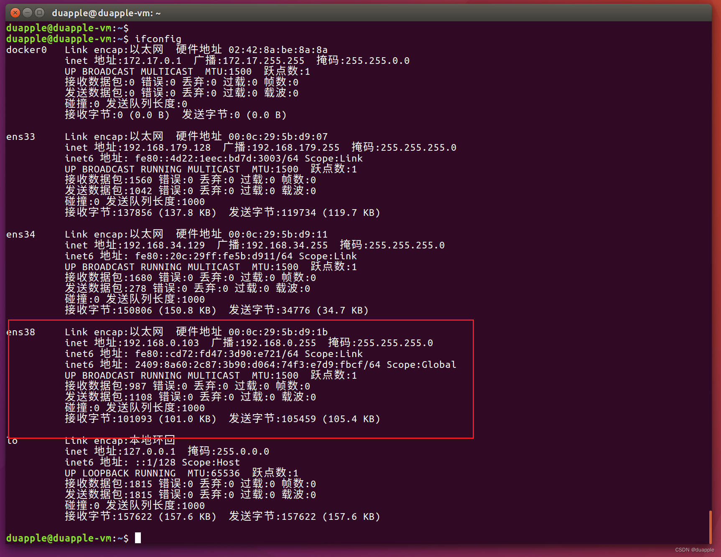Maximize the terminal window
Viewport: 721px width, 557px height.
tap(40, 13)
